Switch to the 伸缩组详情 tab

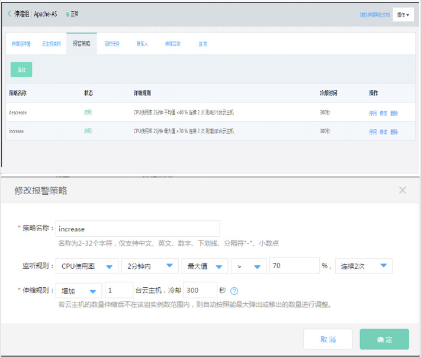click(x=21, y=44)
